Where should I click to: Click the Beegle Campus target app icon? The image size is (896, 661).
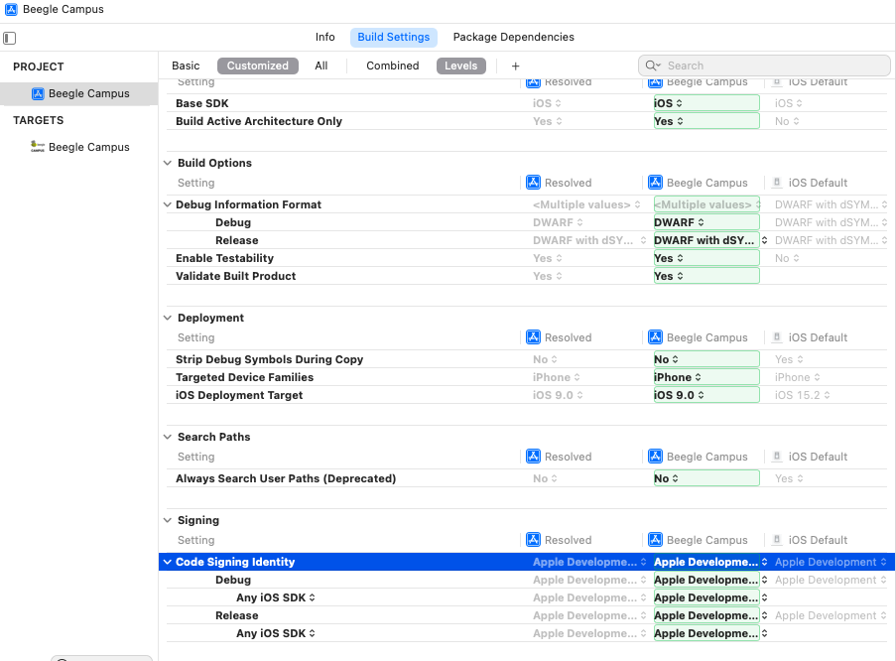click(38, 147)
